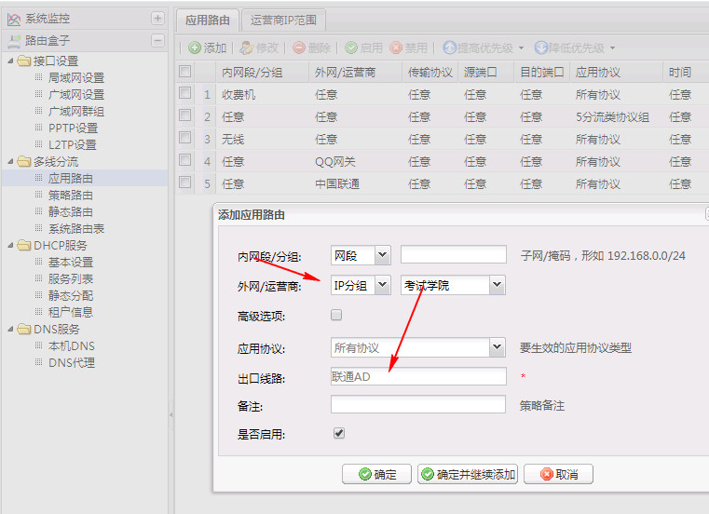Check the row 2 5分流类协议组 checkbox
Image resolution: width=709 pixels, height=514 pixels.
click(185, 115)
